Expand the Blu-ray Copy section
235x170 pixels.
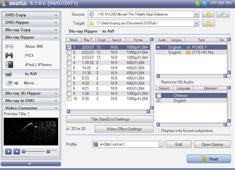pyautogui.click(x=31, y=30)
